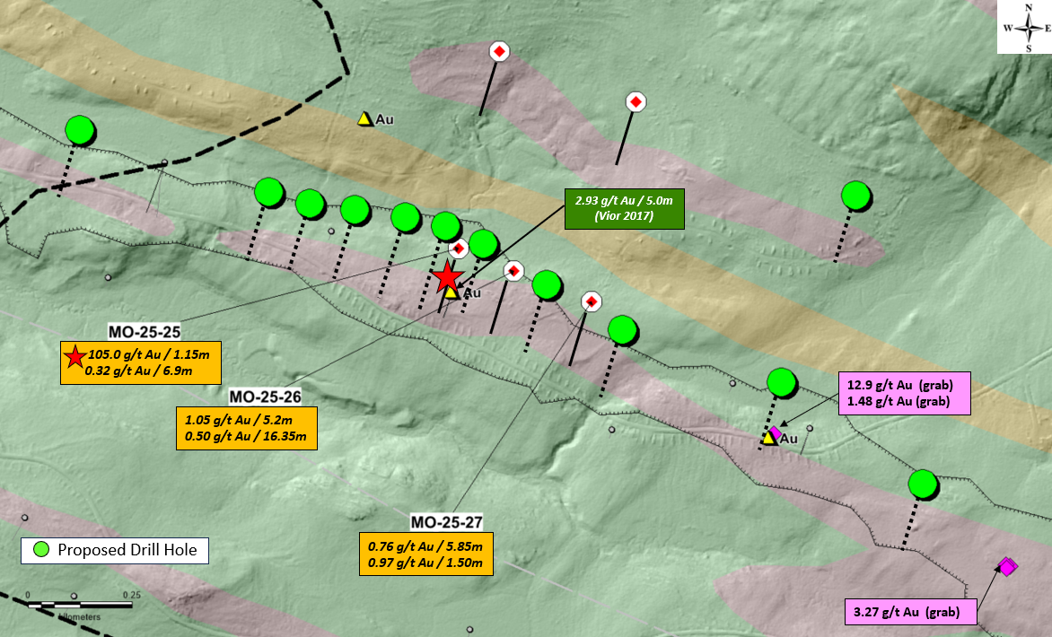Screen dimensions: 1052x637
Task: Select the large red star on the map
Action: click(x=447, y=278)
